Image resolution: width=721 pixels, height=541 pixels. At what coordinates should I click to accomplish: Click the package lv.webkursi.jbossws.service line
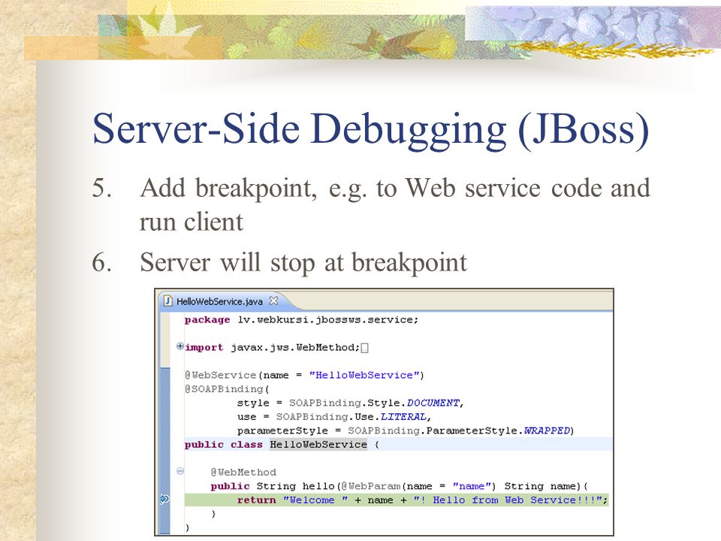301,320
